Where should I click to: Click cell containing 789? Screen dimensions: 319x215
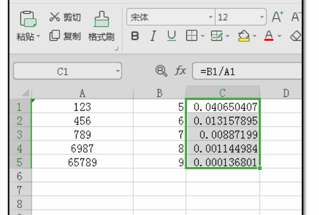tap(82, 134)
